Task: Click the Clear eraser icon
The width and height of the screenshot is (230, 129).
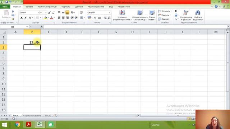Action: 176,19
